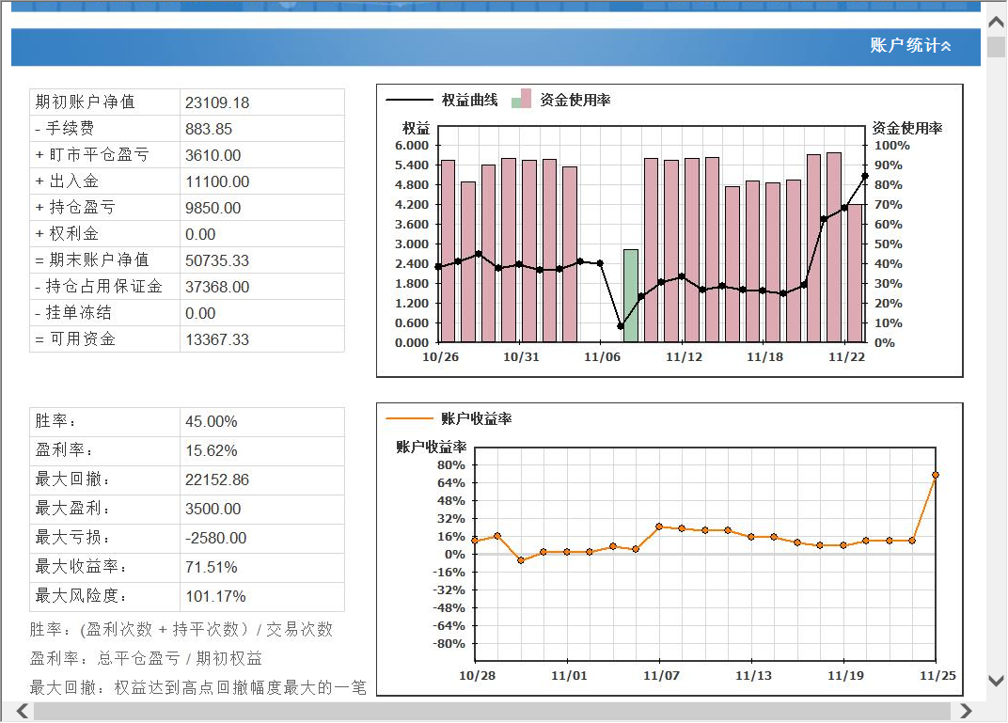Screen dimensions: 1008x723
Task: Click the 11/07 x-axis label in the return chart
Action: 661,675
